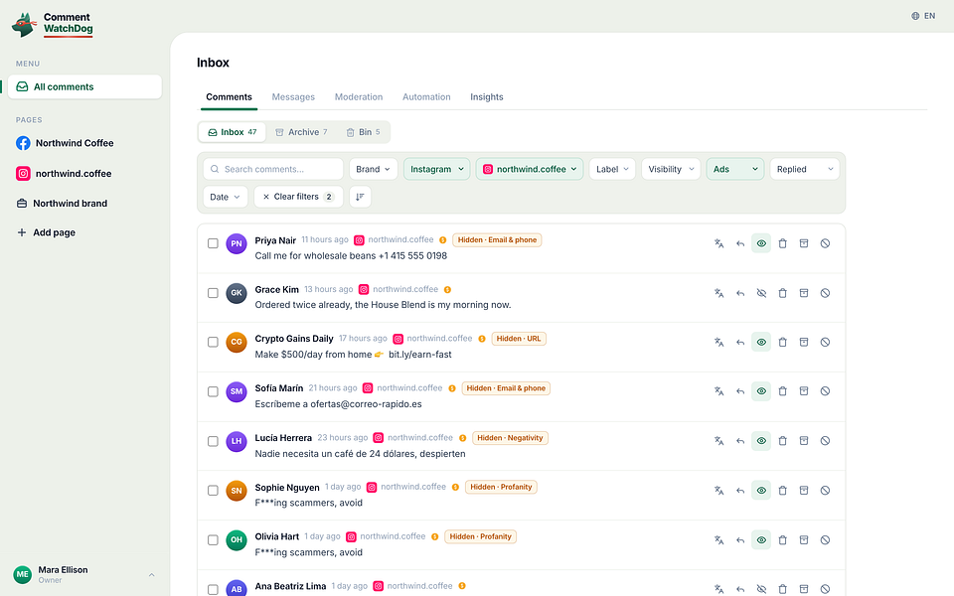Open the Date filter dropdown
The image size is (954, 596).
click(226, 197)
